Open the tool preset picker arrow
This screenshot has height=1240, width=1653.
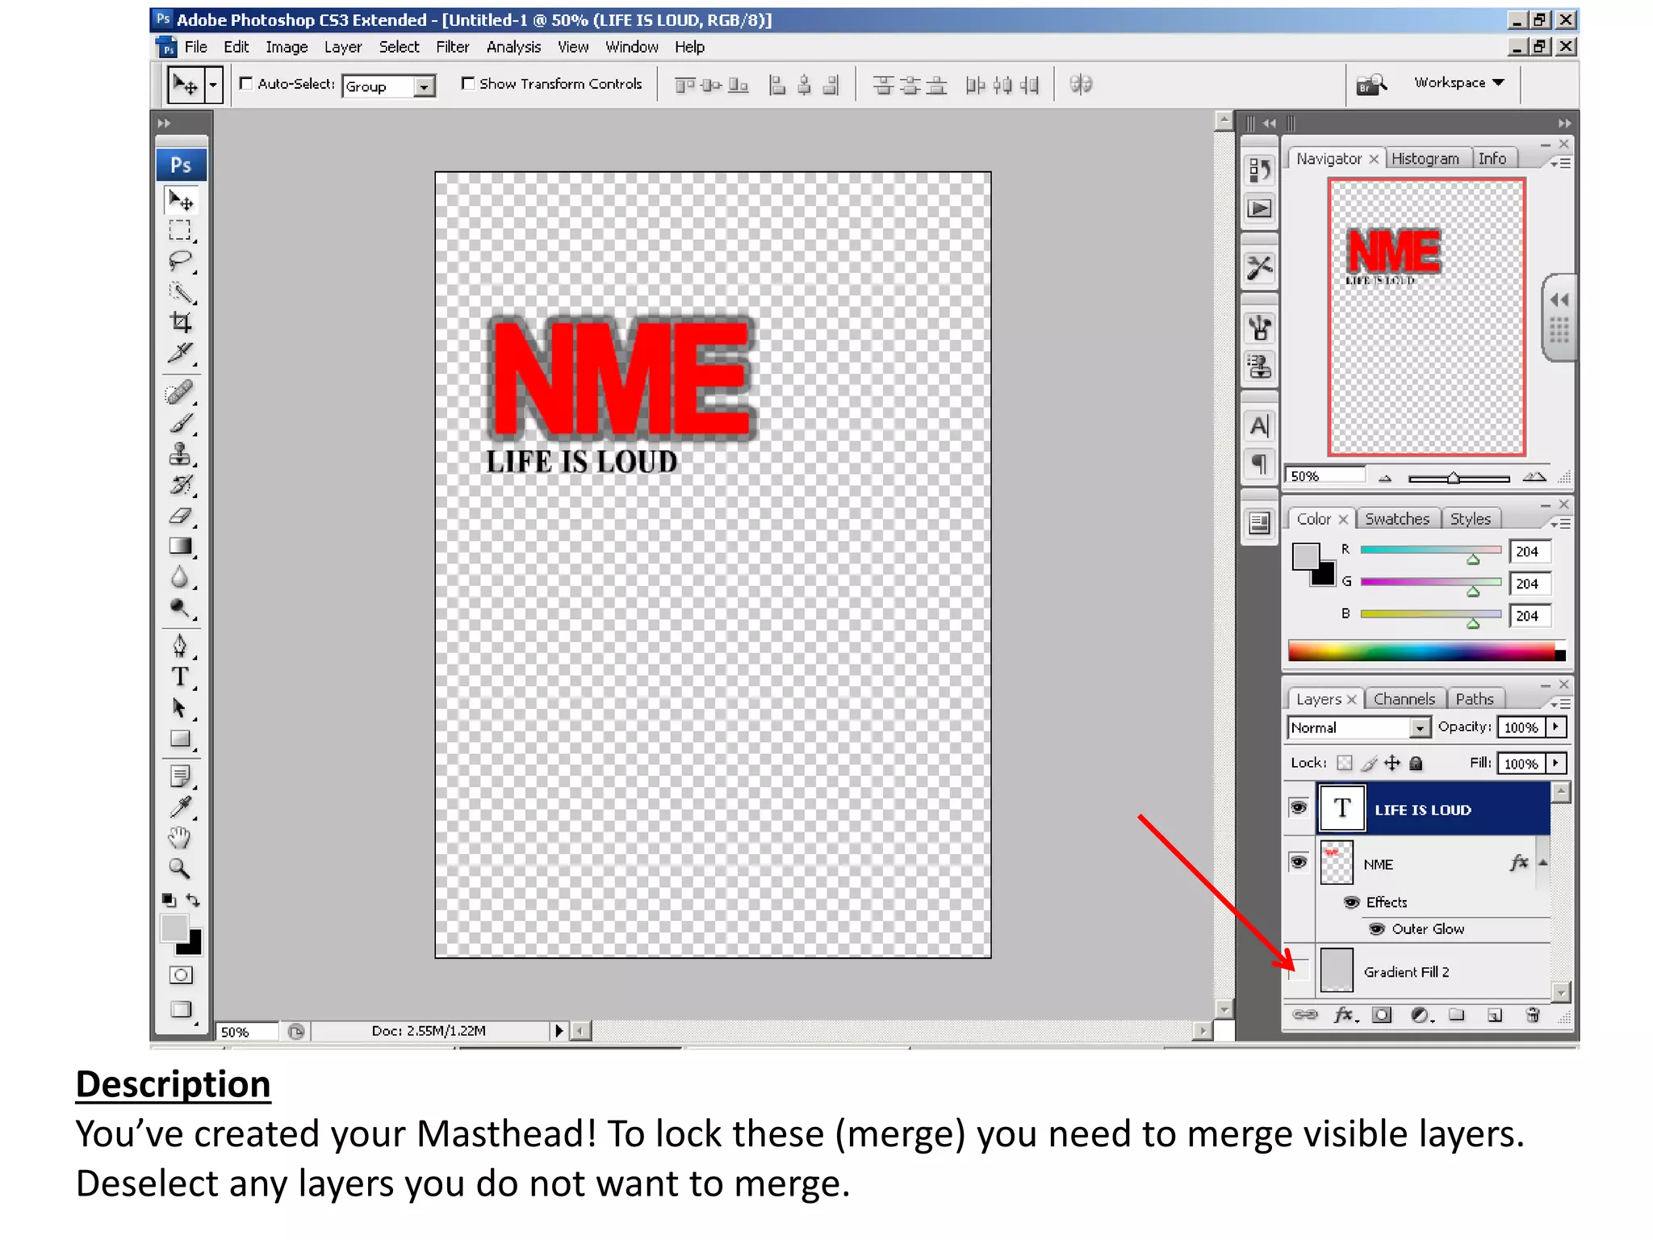[213, 85]
